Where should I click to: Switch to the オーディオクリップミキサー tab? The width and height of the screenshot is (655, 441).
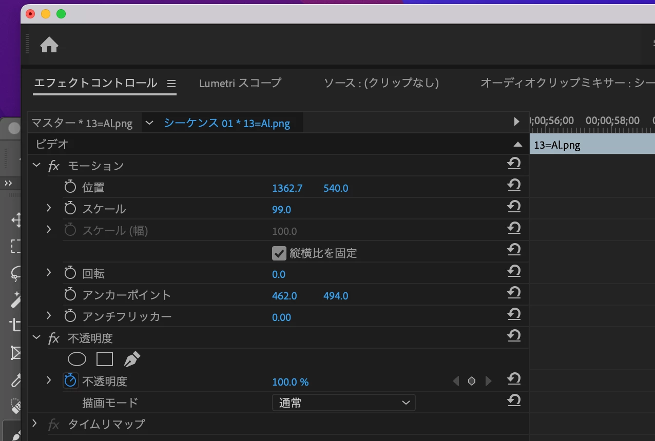point(567,83)
